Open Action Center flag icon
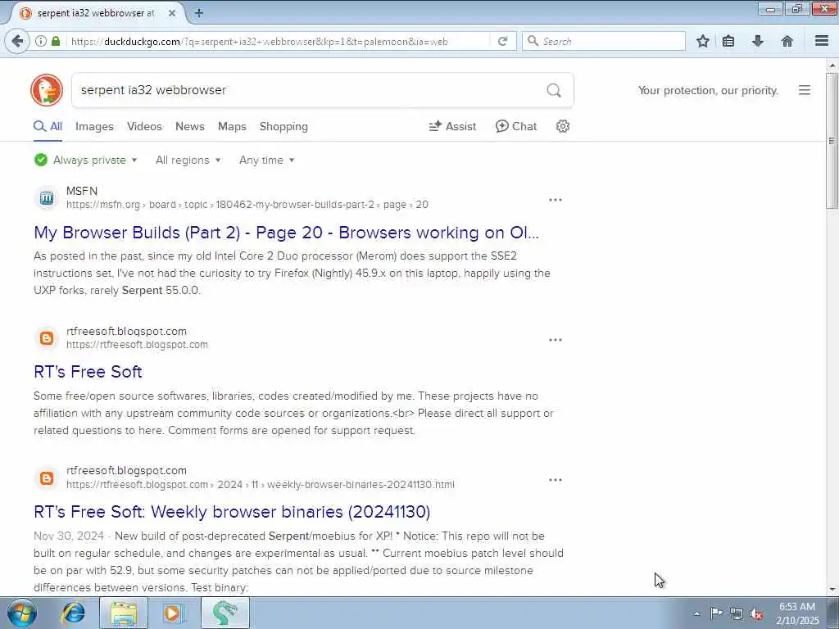This screenshot has height=629, width=839. [715, 613]
